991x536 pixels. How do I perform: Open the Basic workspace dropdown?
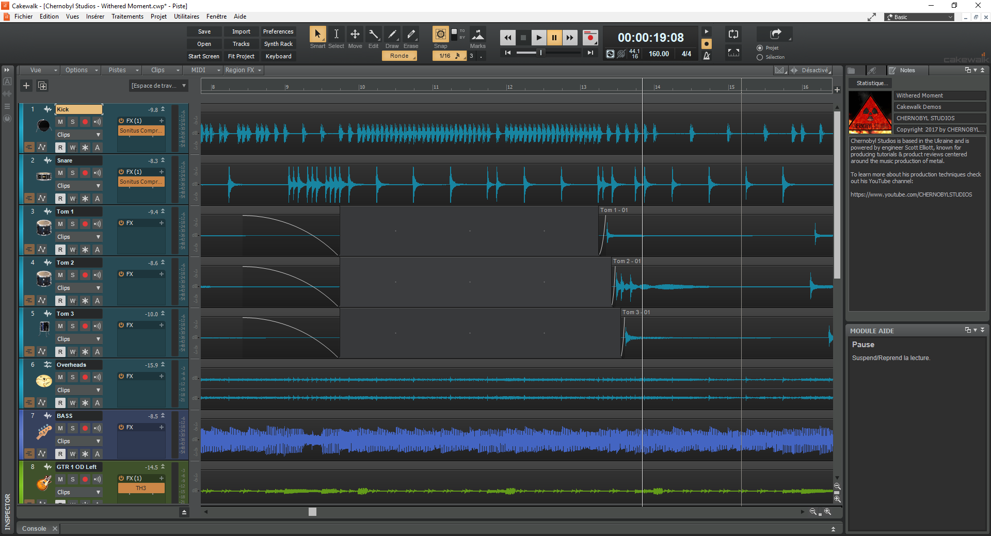pos(920,17)
